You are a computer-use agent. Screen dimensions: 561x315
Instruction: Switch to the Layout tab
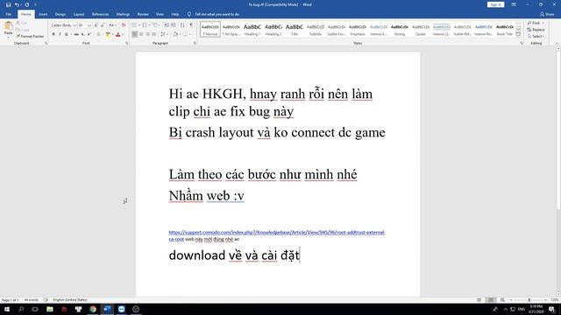click(79, 14)
